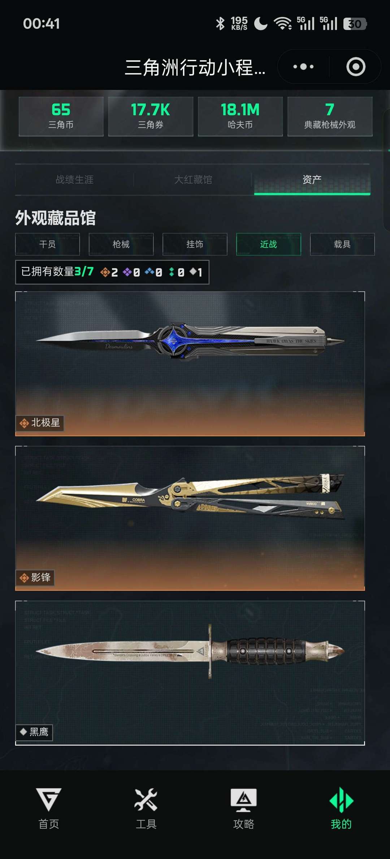
Task: Filter collection by 载具
Action: (342, 244)
